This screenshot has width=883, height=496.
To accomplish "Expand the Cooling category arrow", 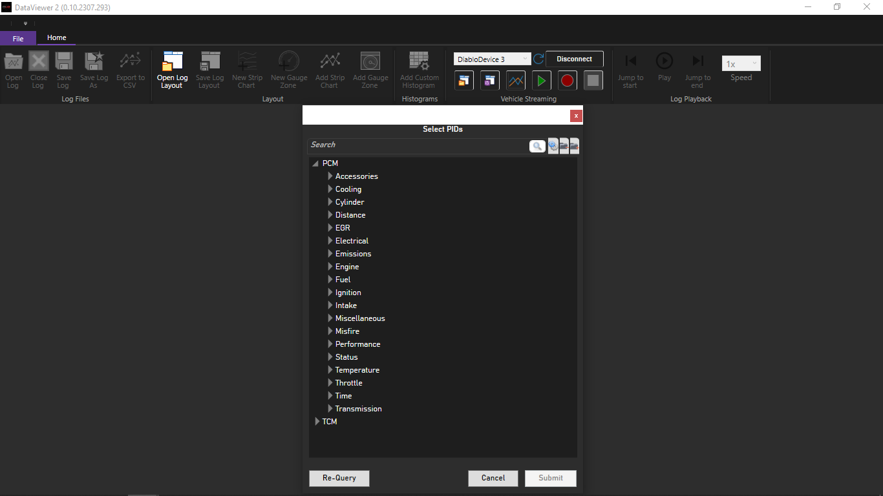I will [x=330, y=189].
